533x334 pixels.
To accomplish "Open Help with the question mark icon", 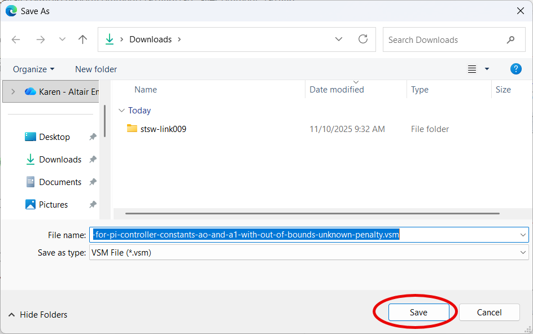I will [515, 69].
